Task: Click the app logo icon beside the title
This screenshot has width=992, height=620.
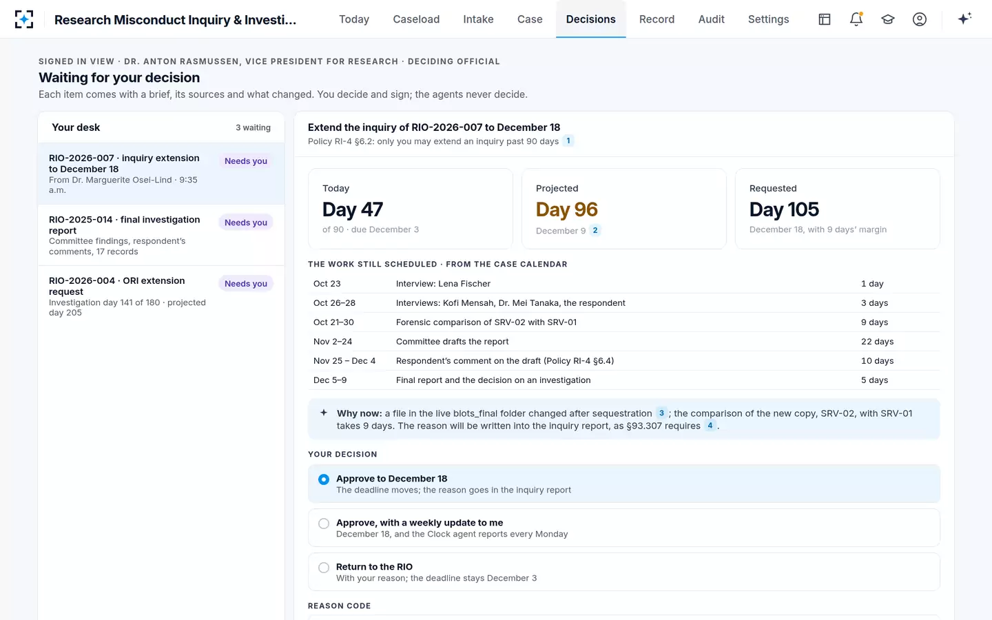Action: [24, 19]
